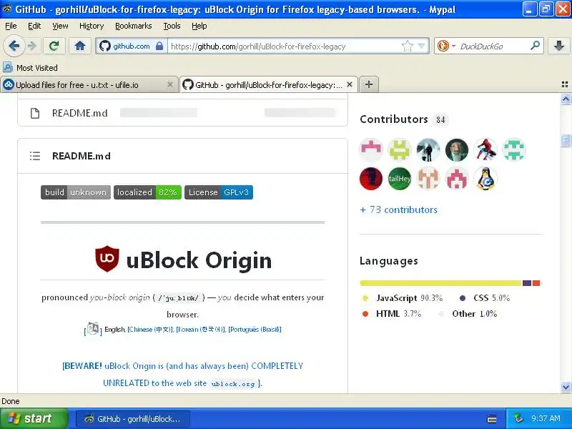Open the BEWARE uBlock Origin unrelated notice link
The image size is (572, 429).
182,374
